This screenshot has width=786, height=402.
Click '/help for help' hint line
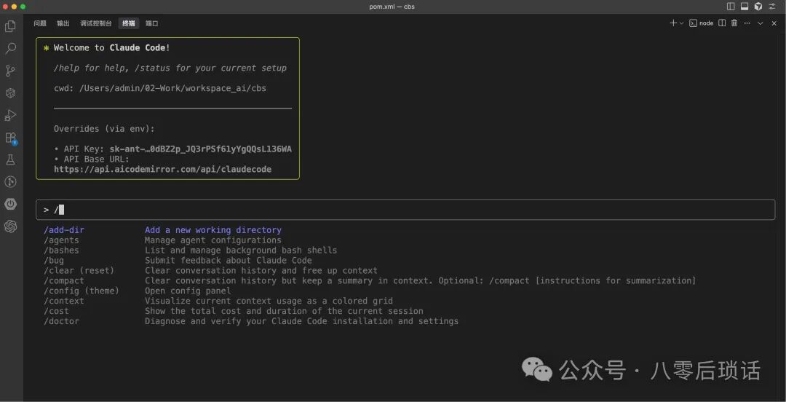[170, 68]
